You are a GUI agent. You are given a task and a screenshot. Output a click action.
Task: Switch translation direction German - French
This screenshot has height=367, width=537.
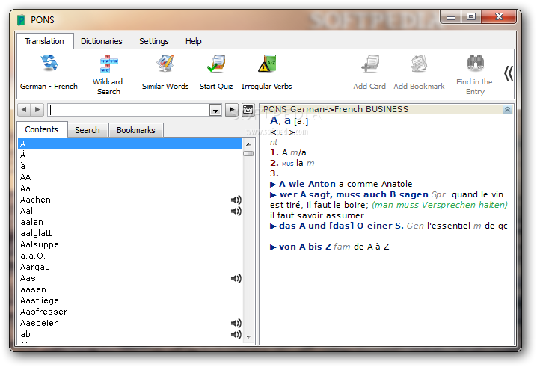tap(49, 72)
